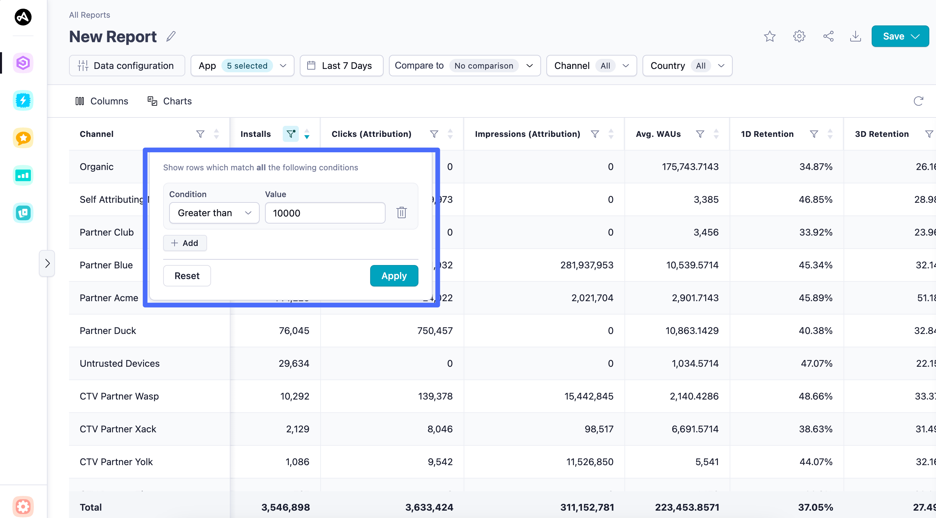The height and width of the screenshot is (518, 936).
Task: Open report settings gear icon
Action: coord(799,36)
